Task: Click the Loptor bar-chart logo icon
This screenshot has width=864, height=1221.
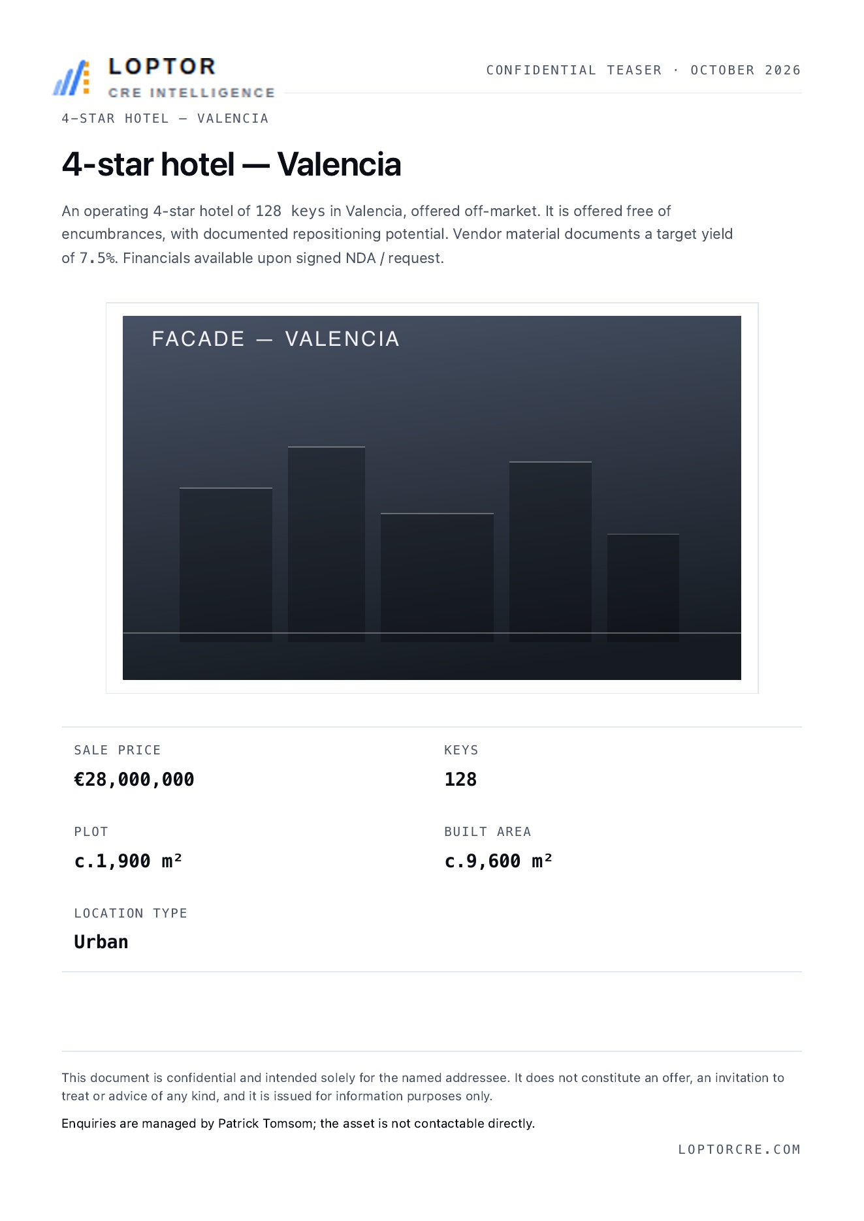Action: point(71,78)
